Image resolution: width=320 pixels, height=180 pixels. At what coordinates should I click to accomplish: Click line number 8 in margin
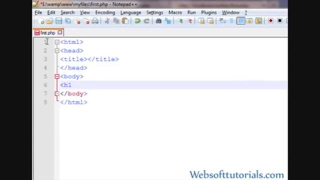pos(45,102)
